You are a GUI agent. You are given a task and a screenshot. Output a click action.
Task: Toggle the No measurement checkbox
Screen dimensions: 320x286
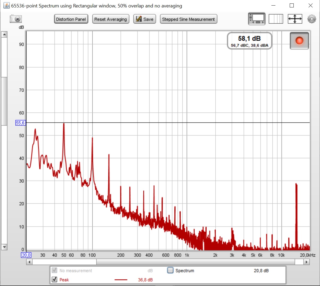(x=55, y=270)
